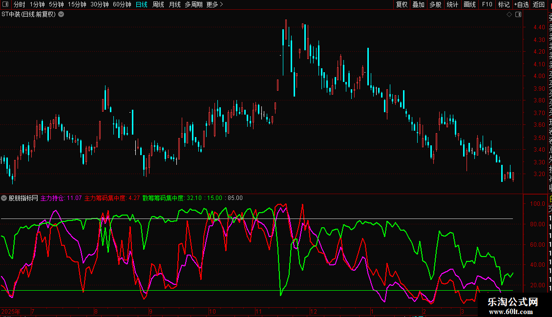The image size is (552, 317).
Task: Open 多周期 multi-period view
Action: [x=193, y=4]
